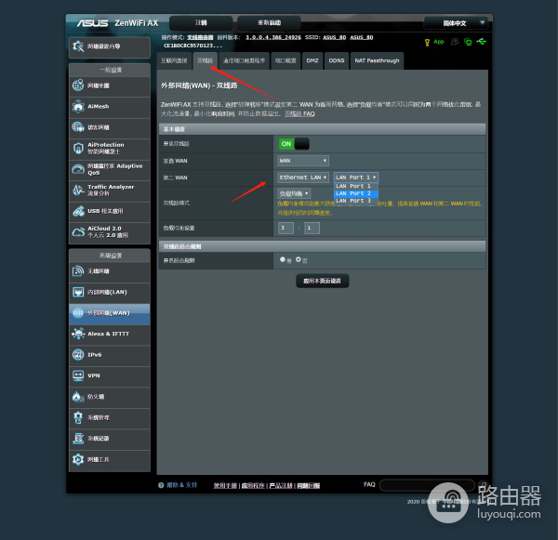
Task: Switch to the Internet Connection tab
Action: point(174,60)
